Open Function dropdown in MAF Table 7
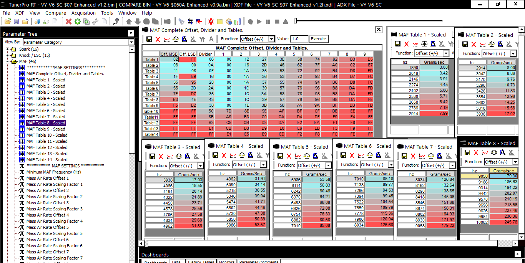525x263 pixels. click(452, 165)
